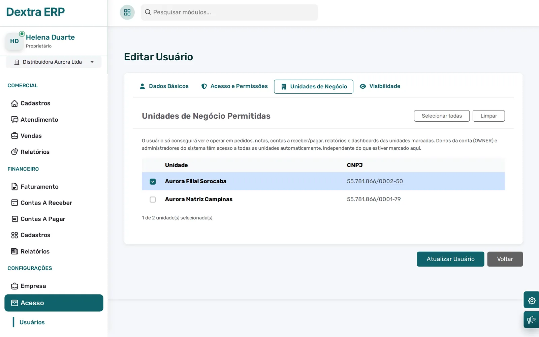Switch to the Dados Básicos tab
539x337 pixels.
click(x=164, y=86)
